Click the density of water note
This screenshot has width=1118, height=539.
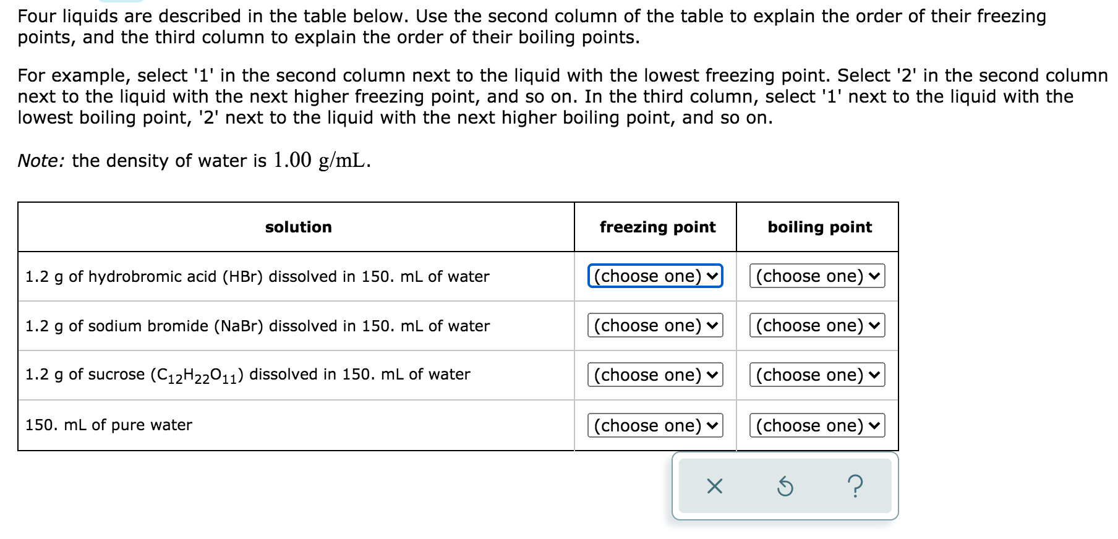tap(194, 161)
